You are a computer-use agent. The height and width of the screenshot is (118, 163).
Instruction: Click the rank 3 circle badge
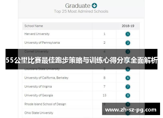128,52
